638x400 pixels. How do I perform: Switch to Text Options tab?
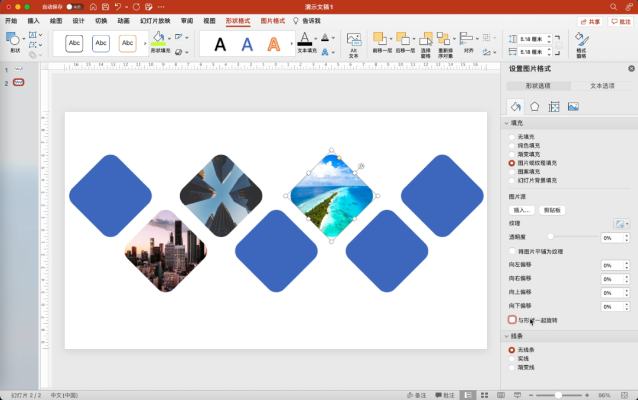click(x=602, y=86)
